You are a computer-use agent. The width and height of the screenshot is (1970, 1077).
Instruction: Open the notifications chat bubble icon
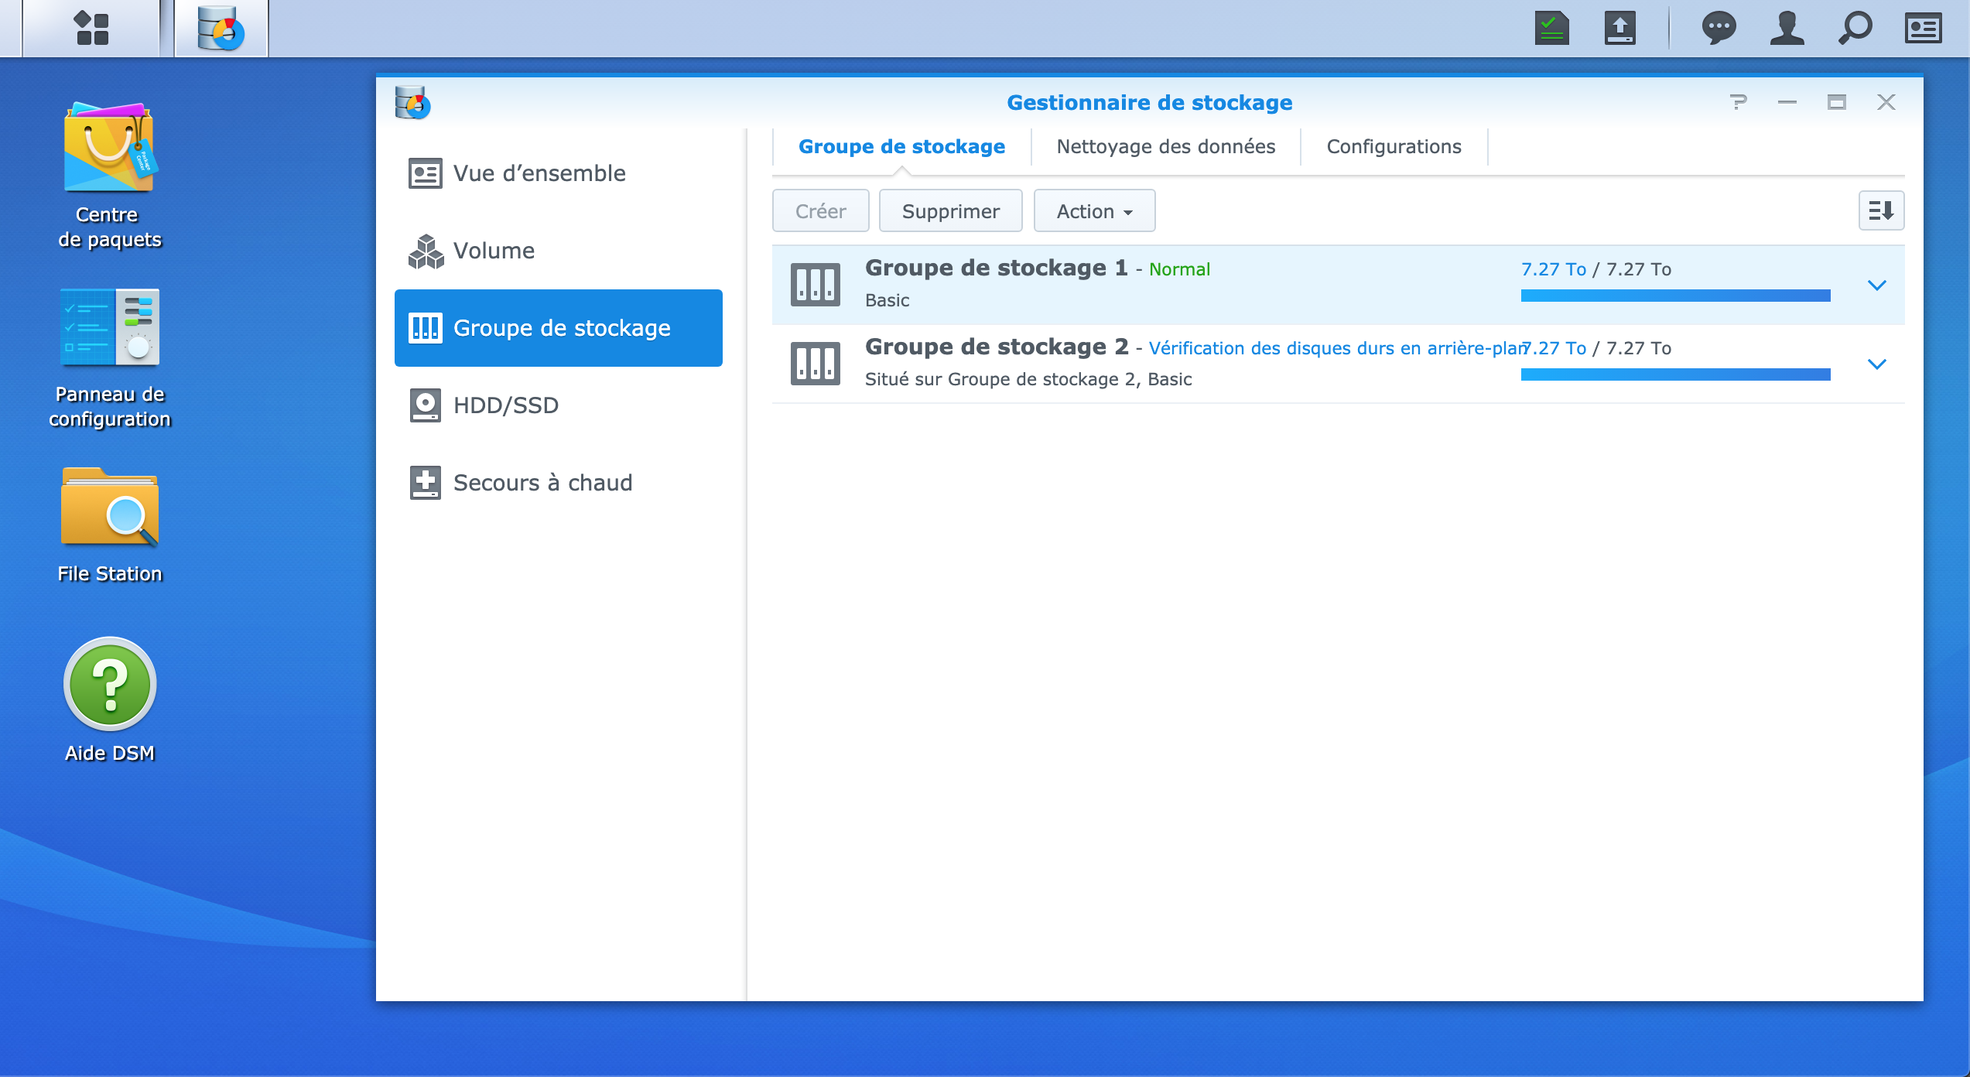1719,29
